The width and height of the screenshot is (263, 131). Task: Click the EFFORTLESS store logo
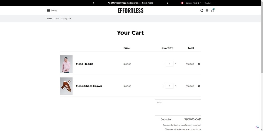(x=130, y=10)
